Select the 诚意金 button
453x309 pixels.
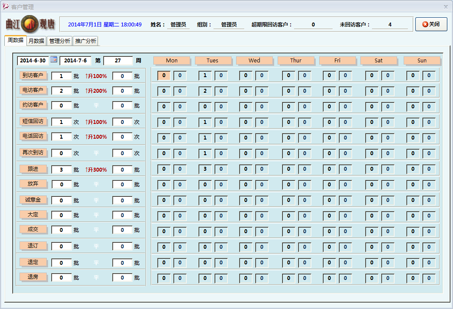coord(33,200)
